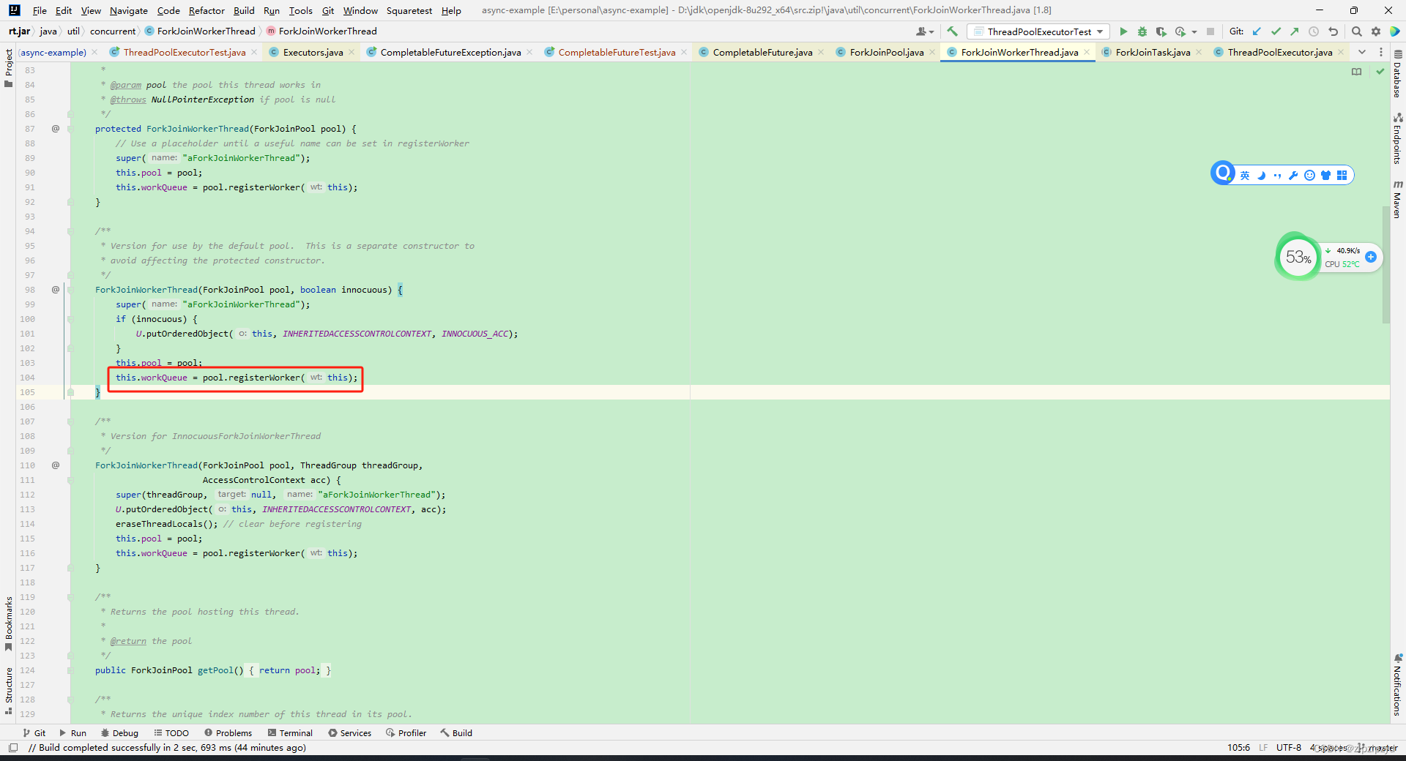Viewport: 1406px width, 761px height.
Task: Run with coverage shield icon
Action: click(x=1161, y=31)
